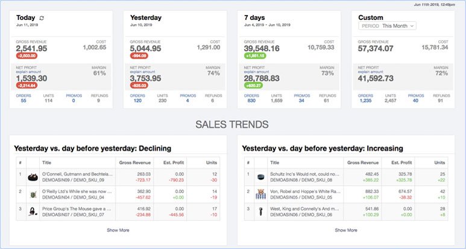466x249 pixels.
Task: Open the O'Connell, Gutmann and Bechtelar product title
Action: click(78, 174)
